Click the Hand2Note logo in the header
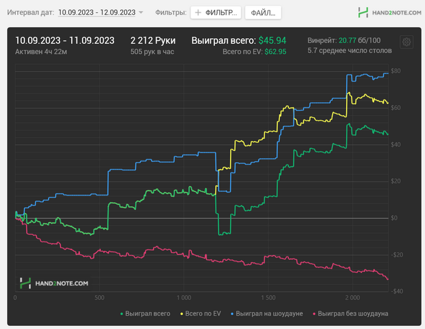 [x=363, y=13]
